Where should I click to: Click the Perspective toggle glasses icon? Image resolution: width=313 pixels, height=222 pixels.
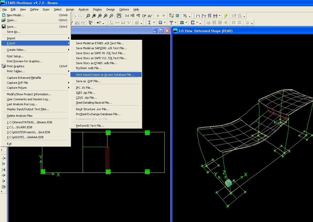coord(150,16)
